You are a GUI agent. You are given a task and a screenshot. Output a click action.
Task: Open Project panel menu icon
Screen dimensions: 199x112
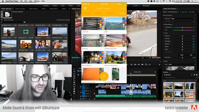[13, 9]
